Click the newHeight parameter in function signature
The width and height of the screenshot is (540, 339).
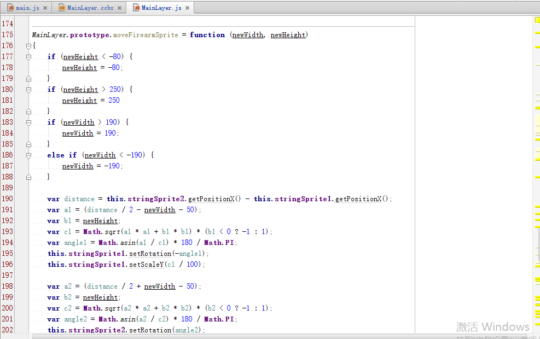(x=288, y=35)
